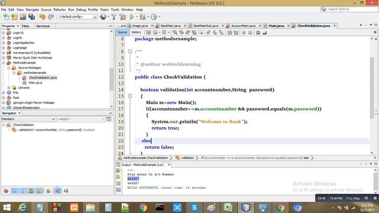
Task: Click the globe browser icon in the toolbar
Action: tap(103, 17)
